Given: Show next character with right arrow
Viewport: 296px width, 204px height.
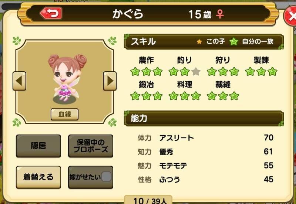Looking at the screenshot, I should click(x=110, y=81).
